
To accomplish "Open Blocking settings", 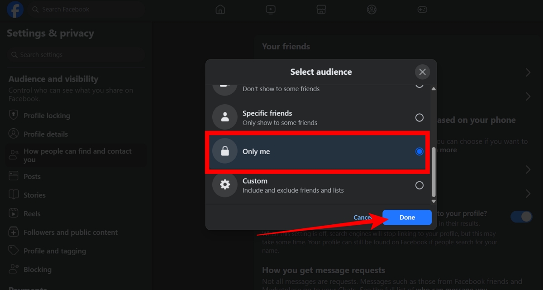I will (76, 269).
